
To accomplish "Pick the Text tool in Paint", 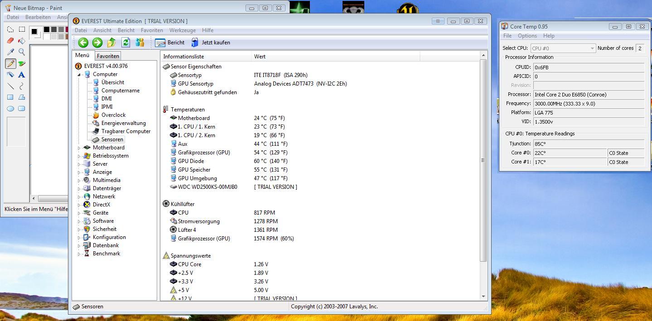I will coord(21,75).
